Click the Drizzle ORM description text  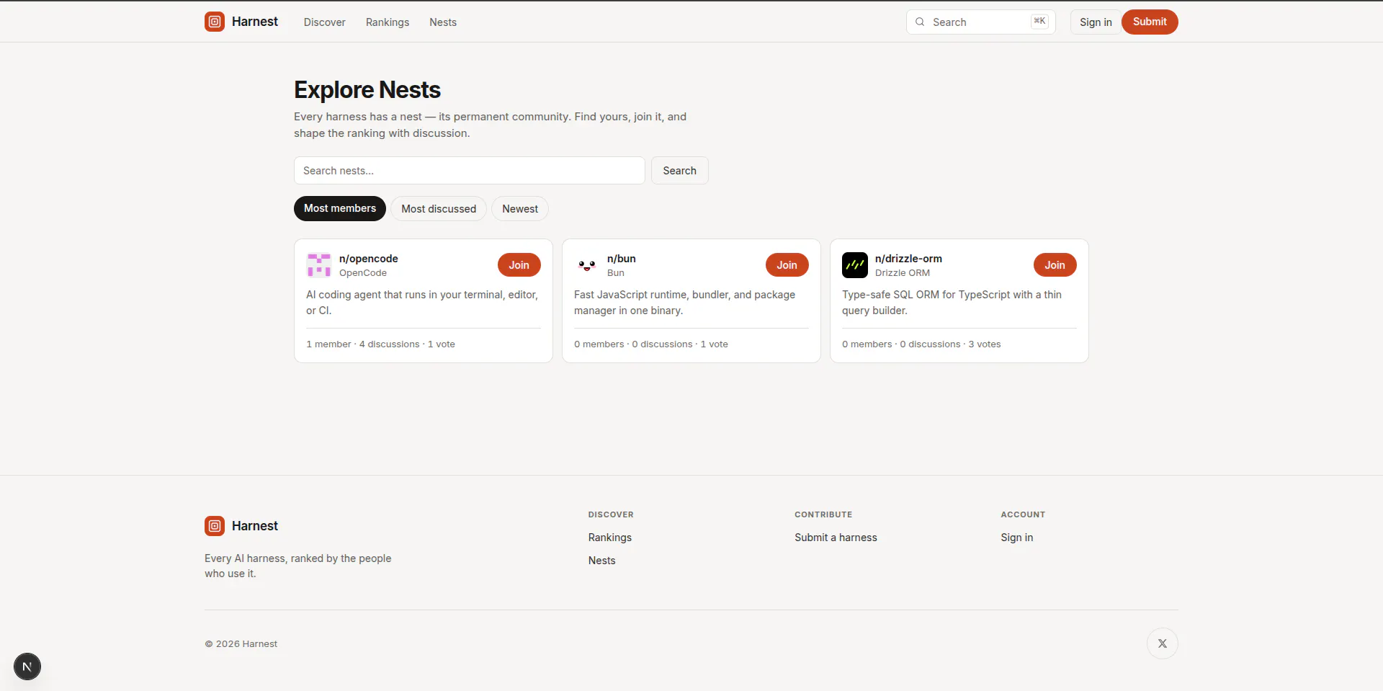point(952,303)
